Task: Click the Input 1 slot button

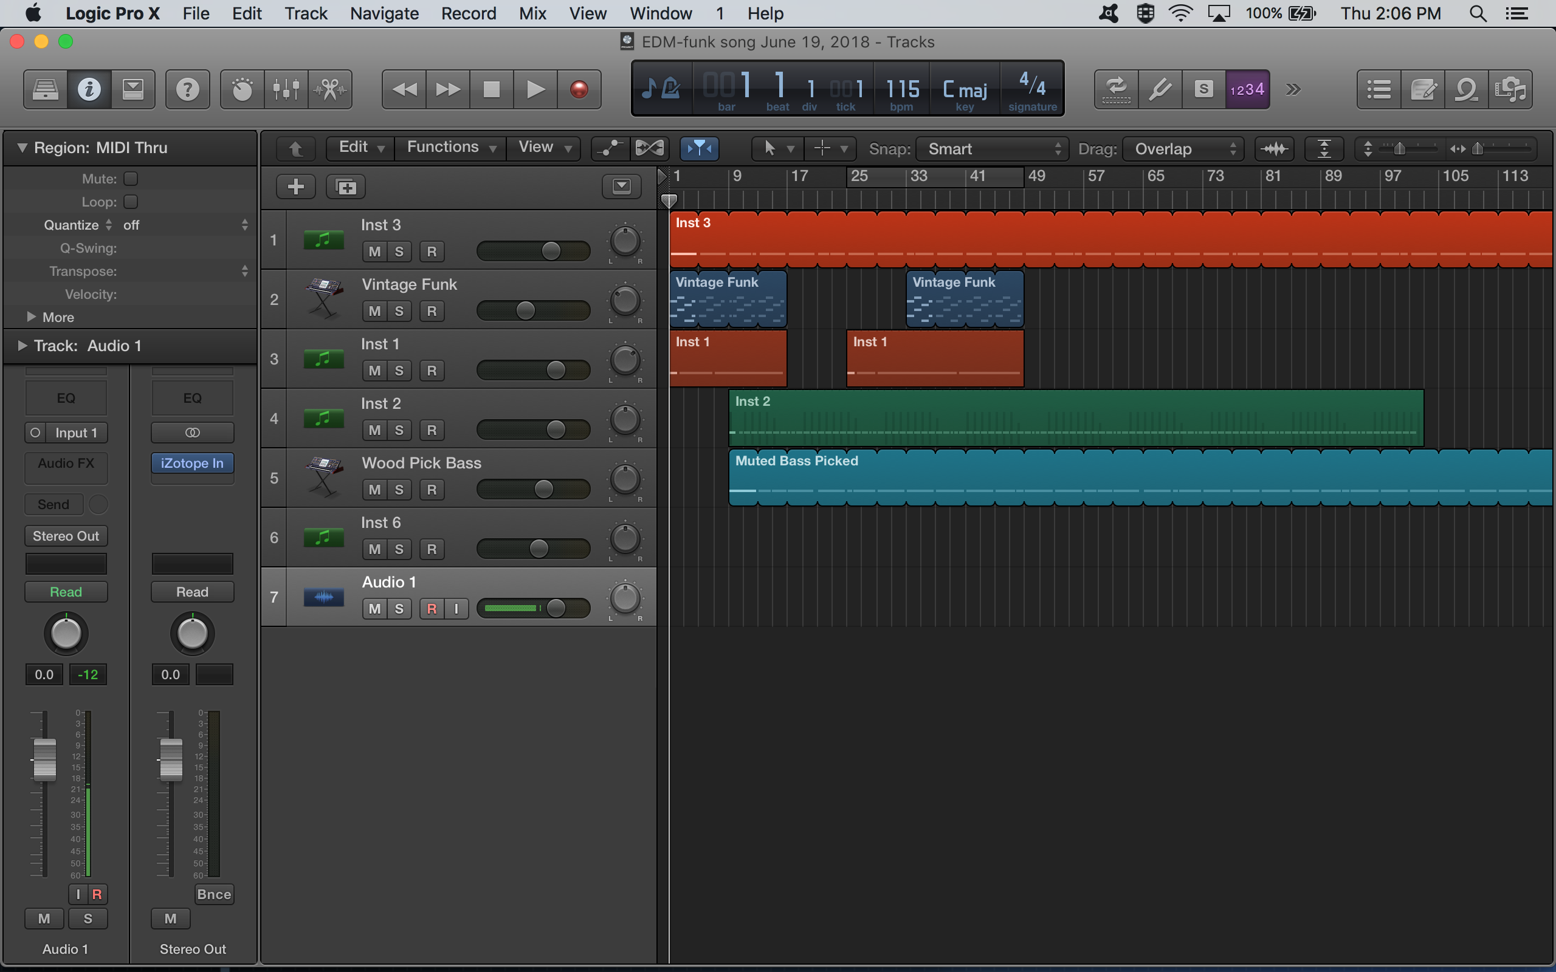Action: point(76,433)
